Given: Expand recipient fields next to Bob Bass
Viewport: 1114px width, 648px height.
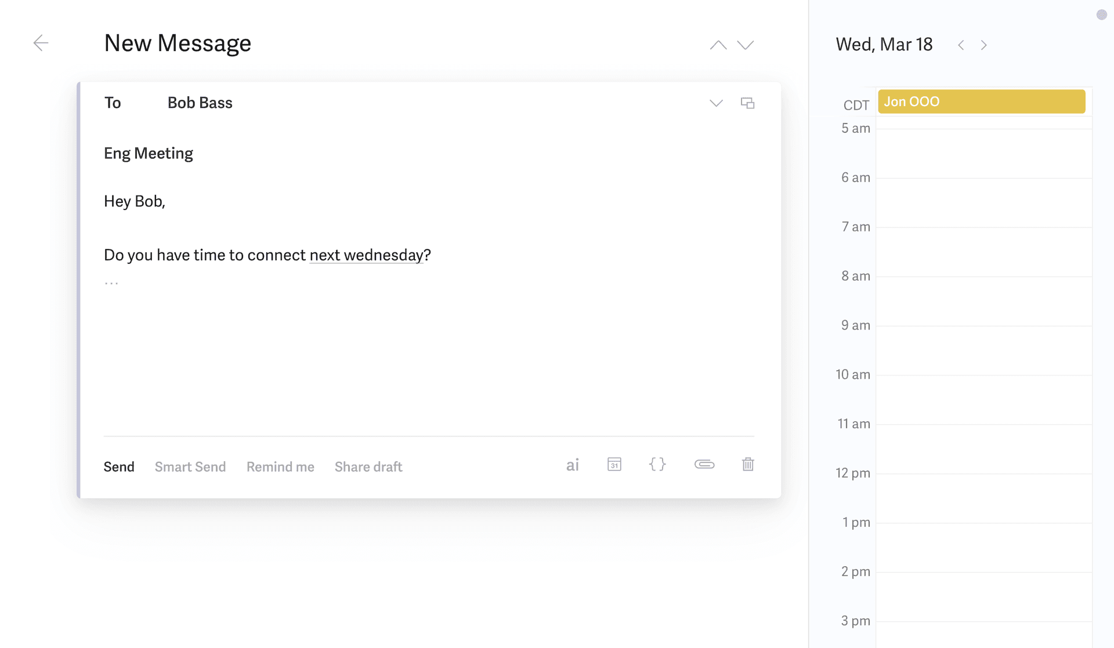Looking at the screenshot, I should [716, 103].
